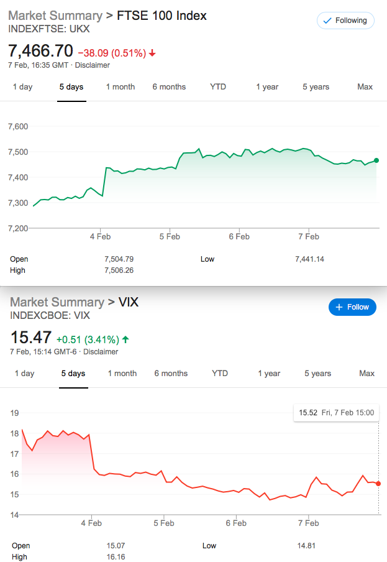Viewport: 387px width, 562px height.
Task: Select VIX 1 year tab
Action: click(x=269, y=373)
